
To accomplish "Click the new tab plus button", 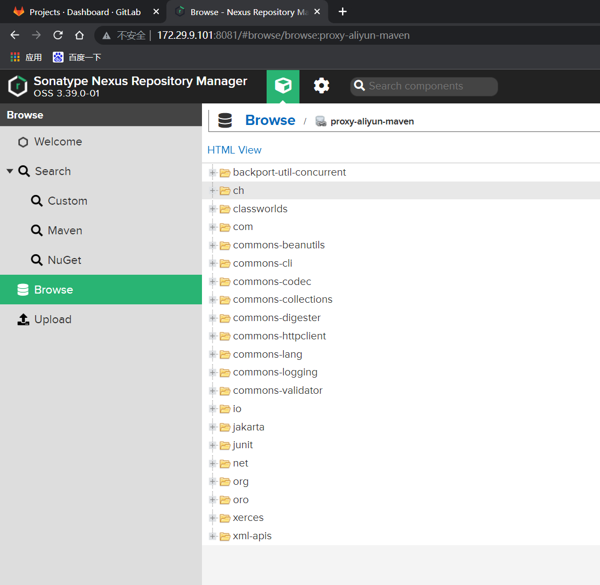I will pyautogui.click(x=343, y=12).
